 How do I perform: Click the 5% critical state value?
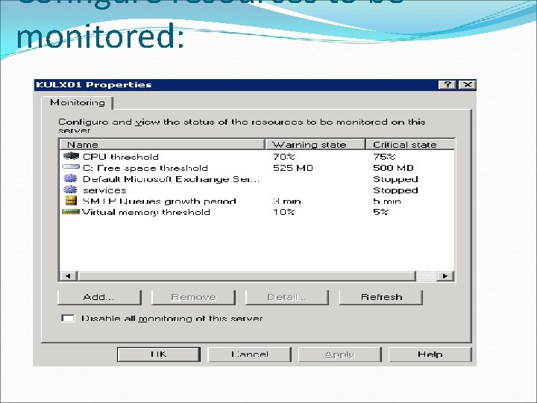(x=380, y=212)
